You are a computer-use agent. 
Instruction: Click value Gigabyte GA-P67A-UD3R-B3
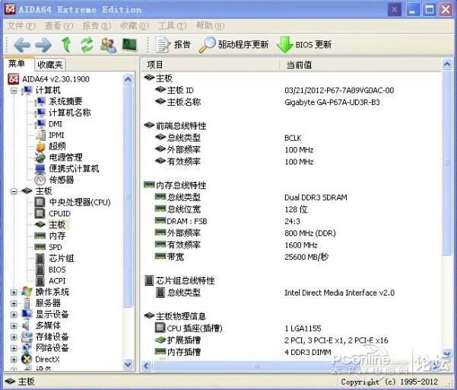pyautogui.click(x=332, y=103)
